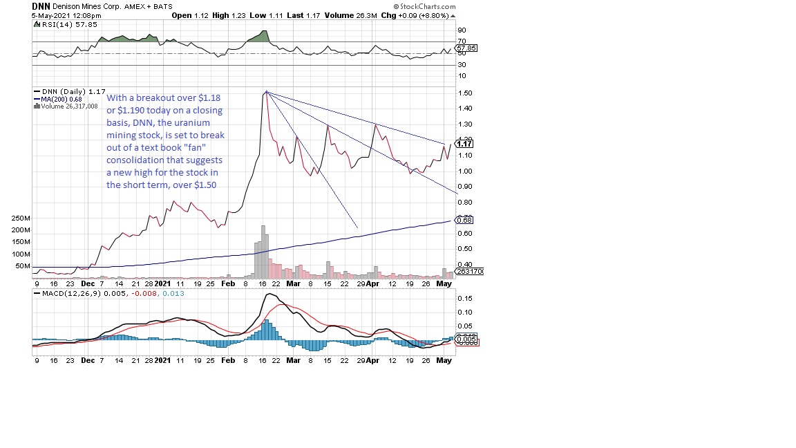
Task: Click the 1.50 price axis label
Action: point(464,93)
